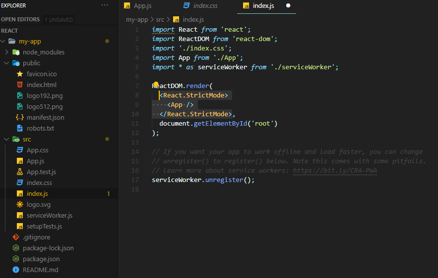Click the logo.svg asterisk icon
This screenshot has height=278, width=438.
(x=20, y=204)
